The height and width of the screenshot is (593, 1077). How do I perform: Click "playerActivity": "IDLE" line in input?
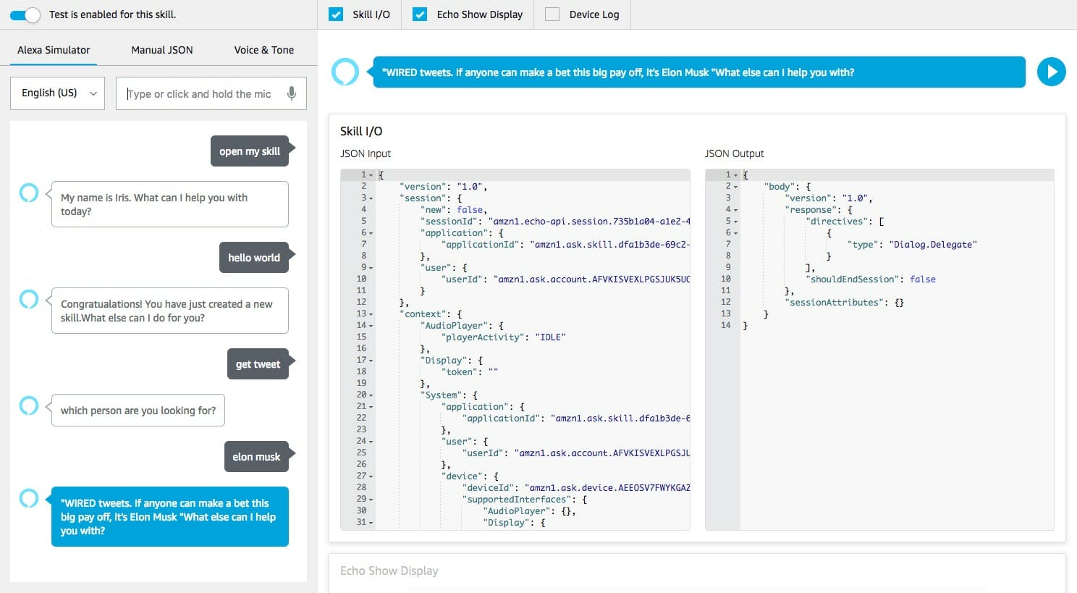(x=504, y=337)
